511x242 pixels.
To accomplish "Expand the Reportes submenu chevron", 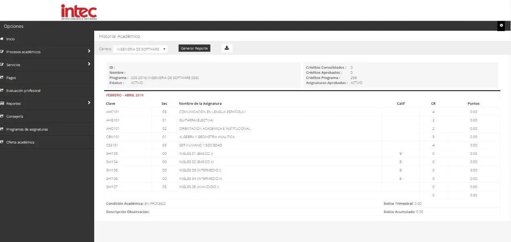I will point(89,103).
